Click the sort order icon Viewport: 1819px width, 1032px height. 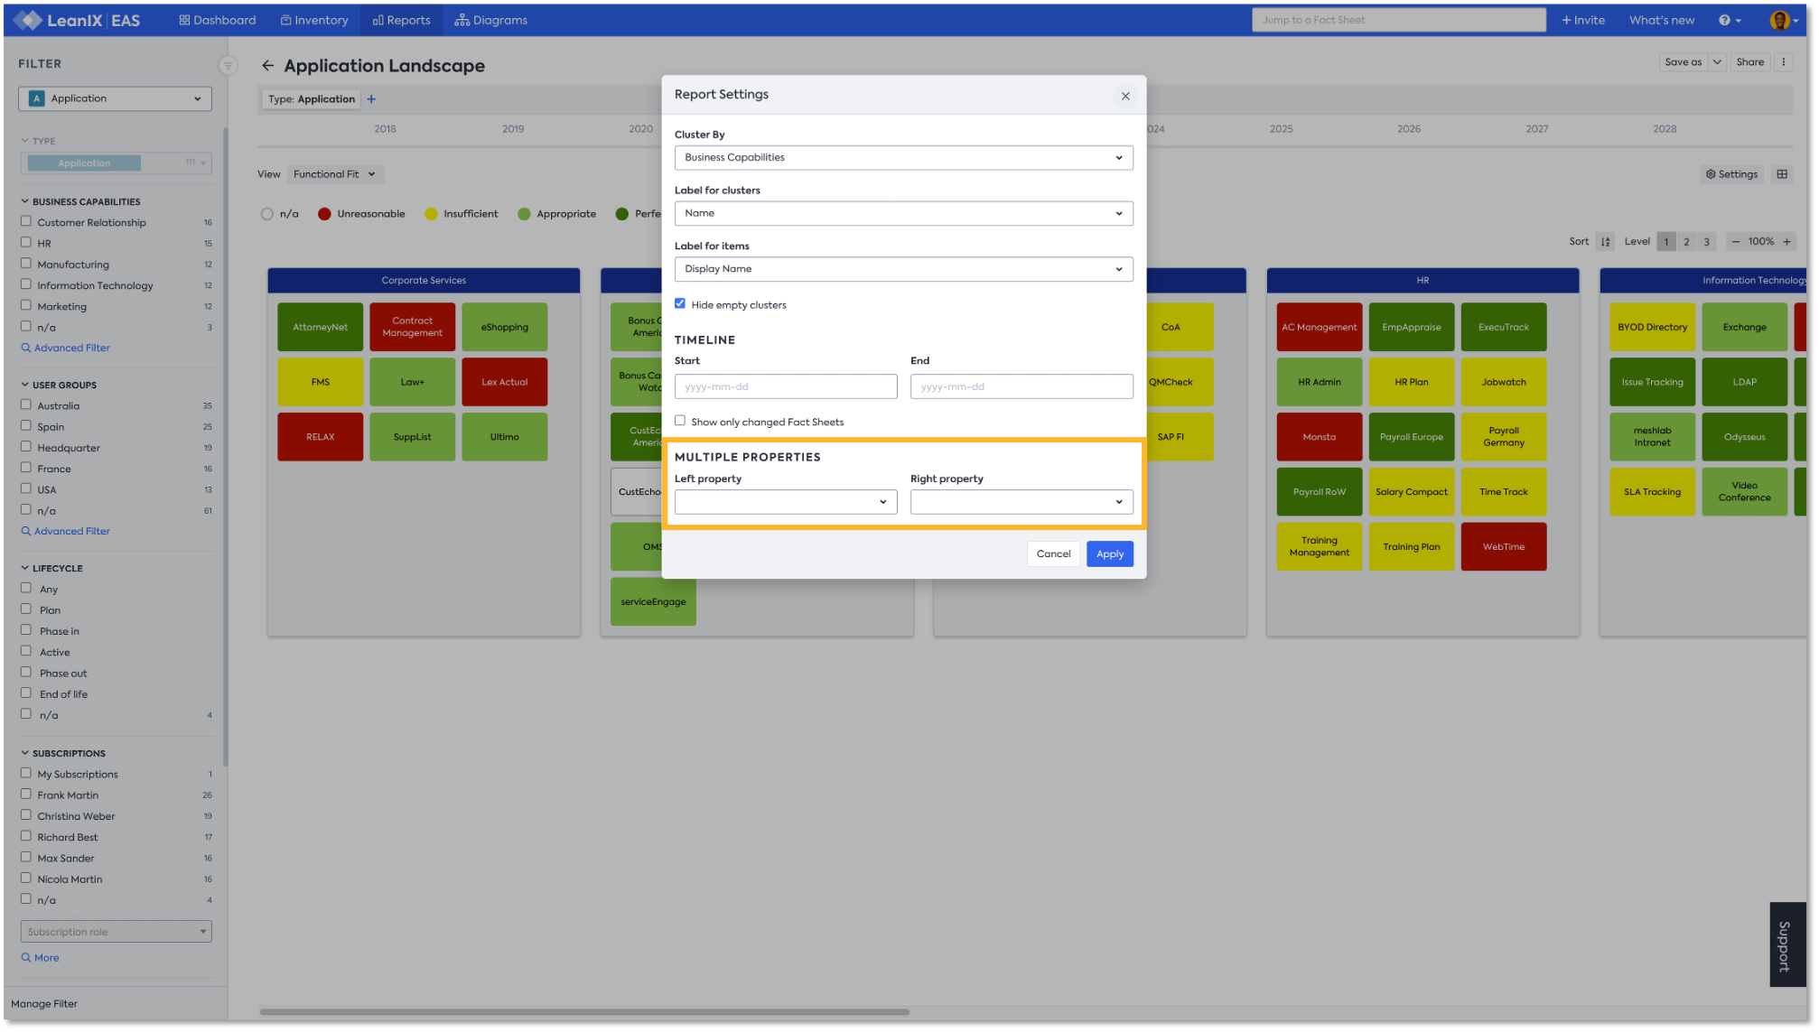coord(1605,242)
